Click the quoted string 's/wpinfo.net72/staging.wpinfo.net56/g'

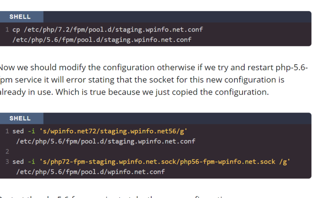(x=113, y=131)
